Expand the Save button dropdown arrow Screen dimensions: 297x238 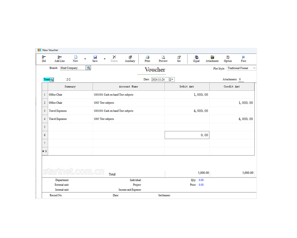pyautogui.click(x=105, y=59)
